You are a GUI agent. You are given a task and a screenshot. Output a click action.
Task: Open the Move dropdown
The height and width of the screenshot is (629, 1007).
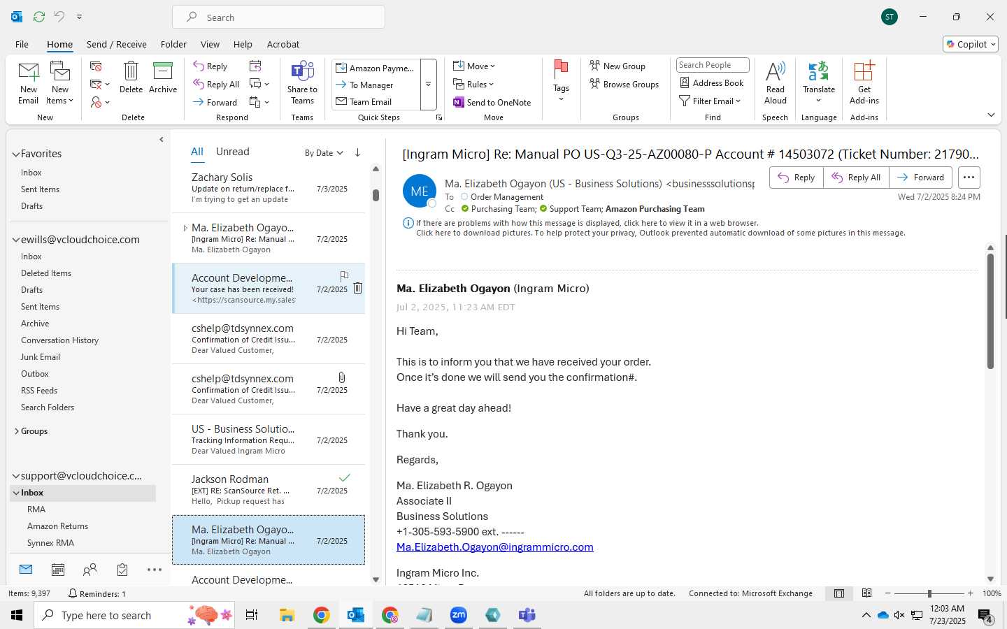pyautogui.click(x=474, y=66)
